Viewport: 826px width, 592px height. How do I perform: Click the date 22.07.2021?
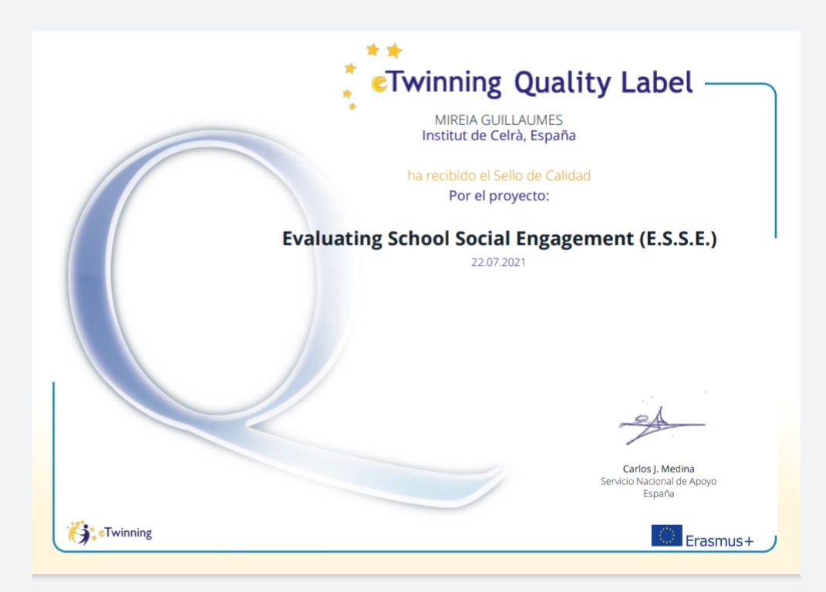click(498, 262)
